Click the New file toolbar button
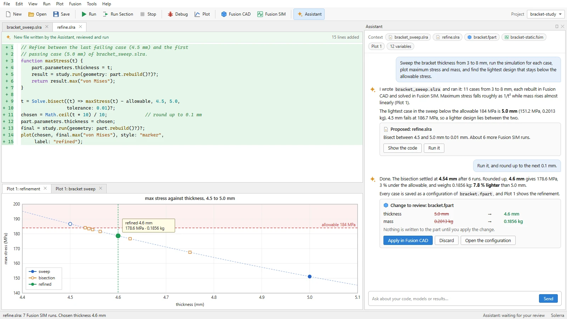 click(14, 14)
